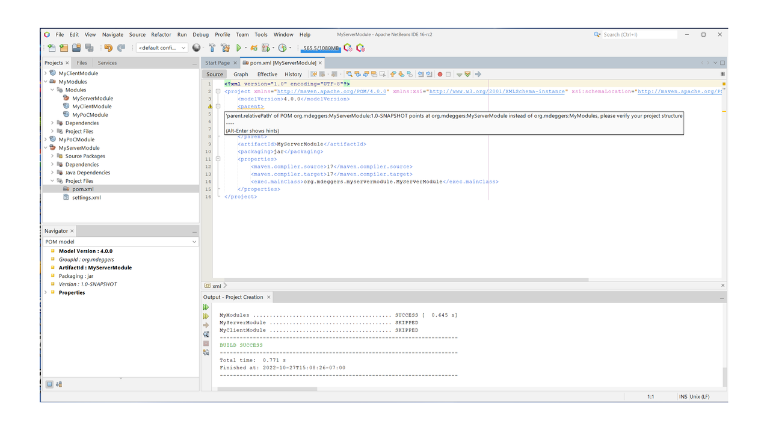Click the Save All toolbar icon
The height and width of the screenshot is (433, 770).
pos(89,48)
